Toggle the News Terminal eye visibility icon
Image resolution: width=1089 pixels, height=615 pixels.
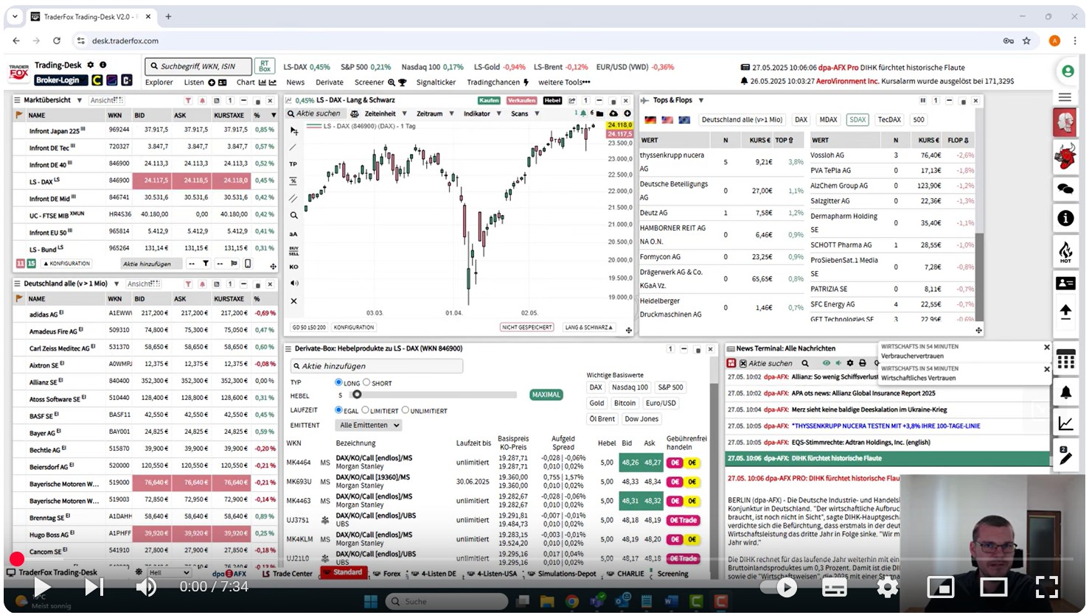826,363
